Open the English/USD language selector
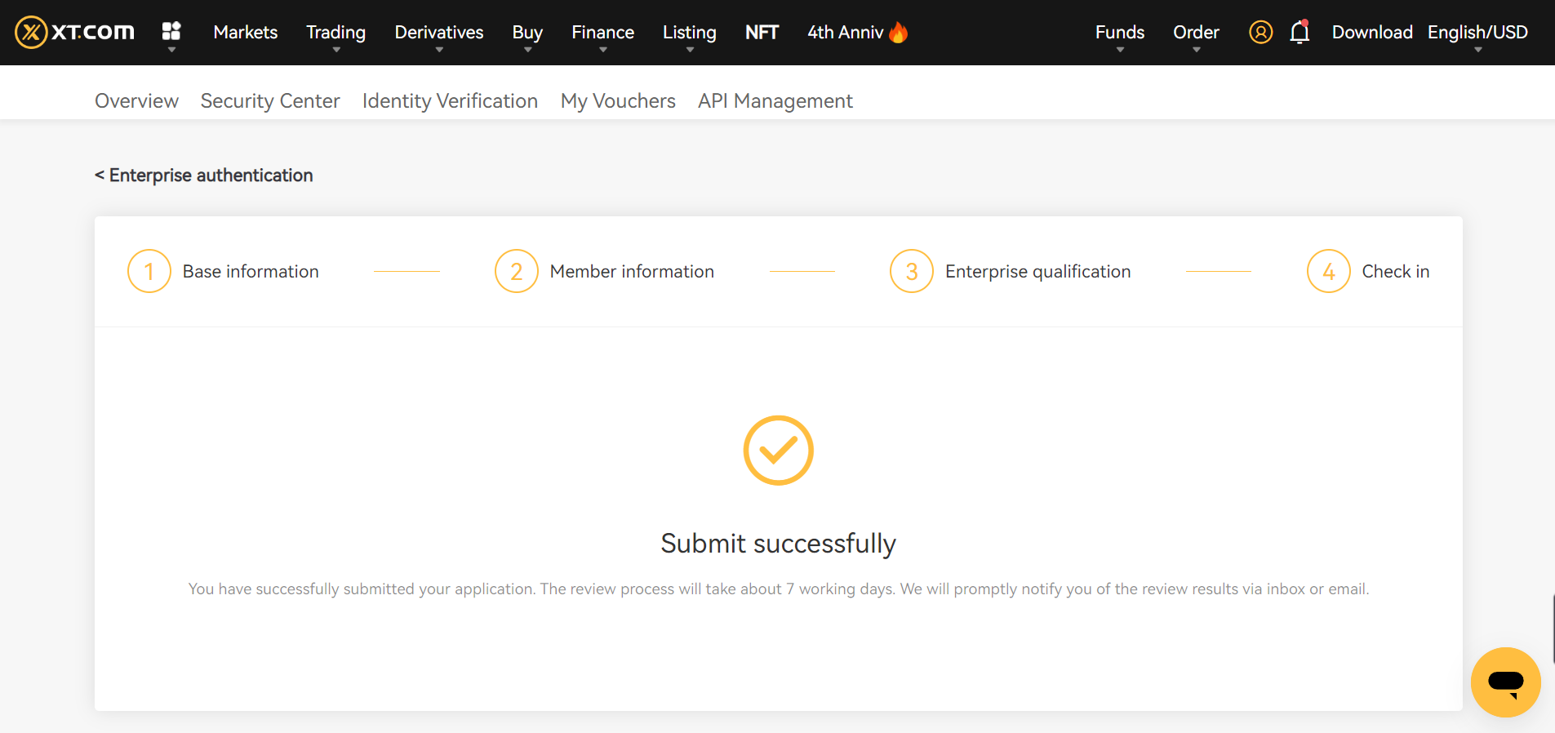1555x733 pixels. tap(1477, 33)
